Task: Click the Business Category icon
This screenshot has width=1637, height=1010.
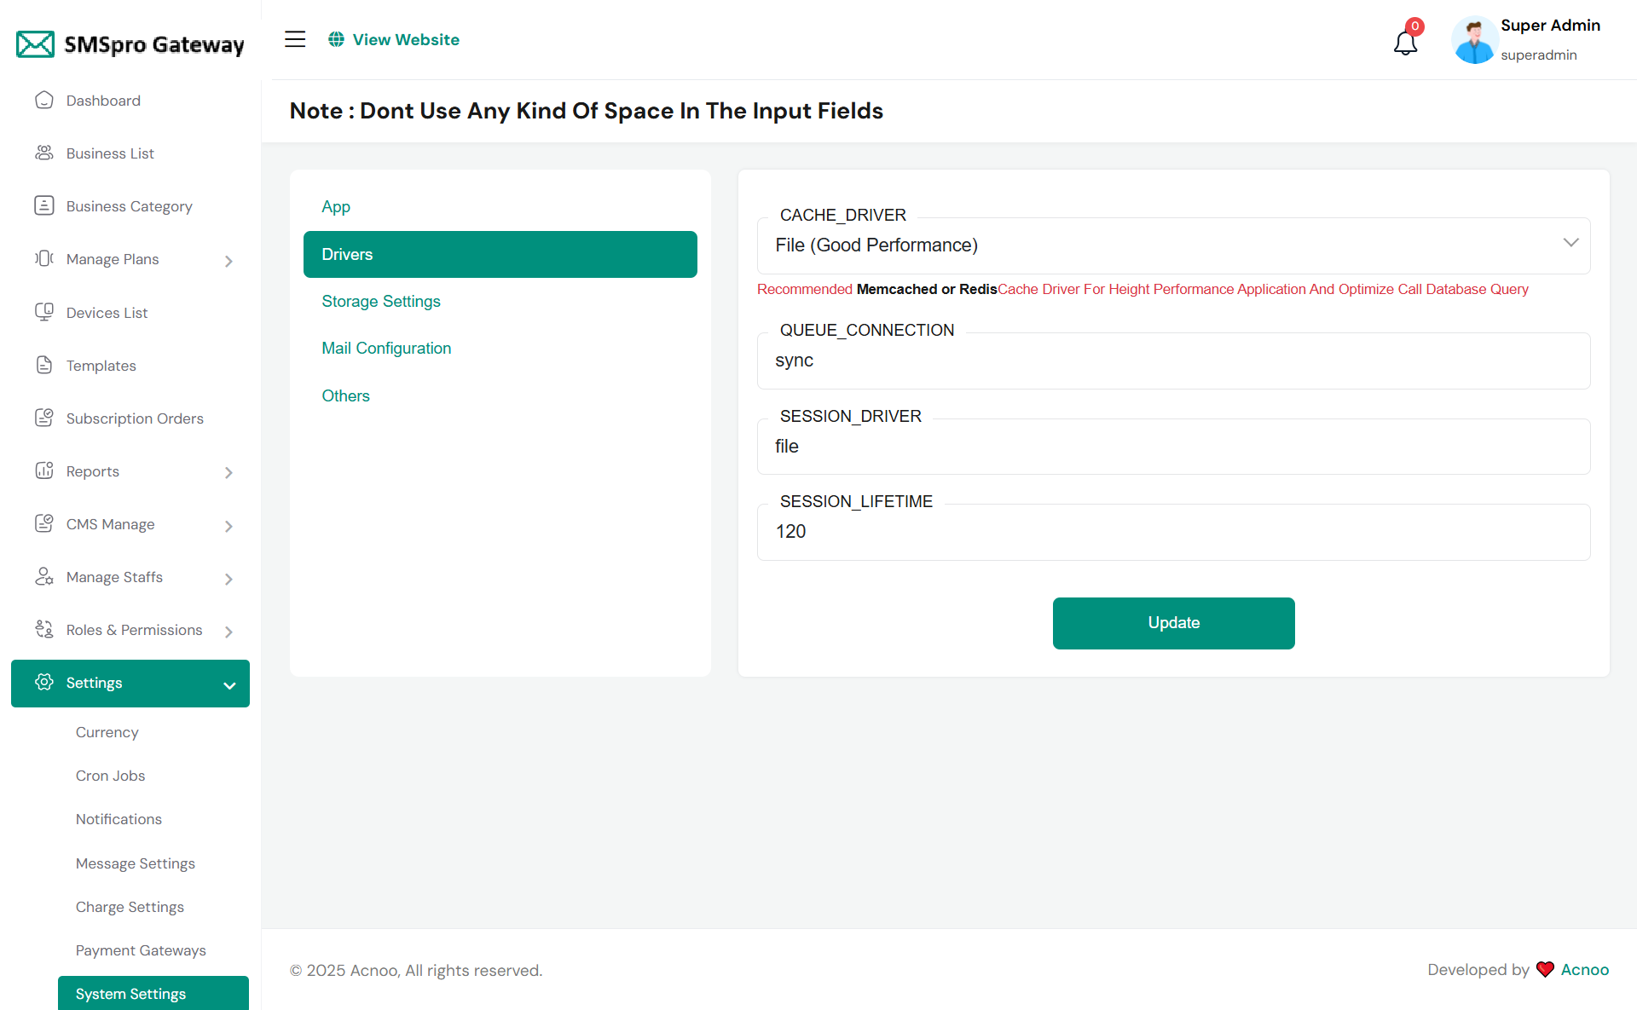Action: tap(44, 205)
